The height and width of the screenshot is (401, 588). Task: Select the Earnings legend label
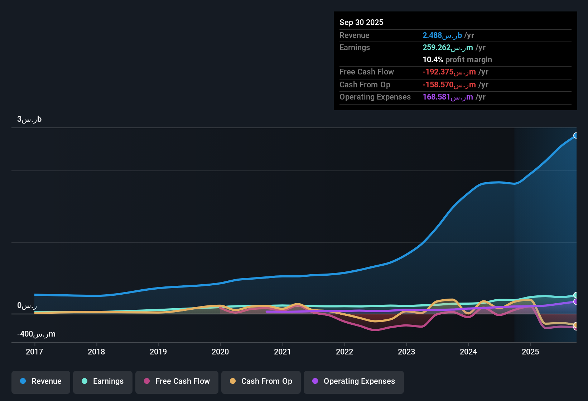[108, 381]
